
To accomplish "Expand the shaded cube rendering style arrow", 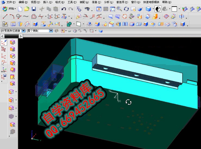I will click(153, 9).
